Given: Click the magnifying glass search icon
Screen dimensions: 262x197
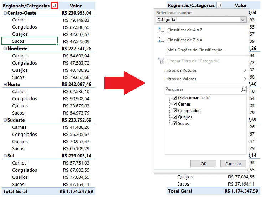Looking at the screenshot, I should tap(243, 89).
